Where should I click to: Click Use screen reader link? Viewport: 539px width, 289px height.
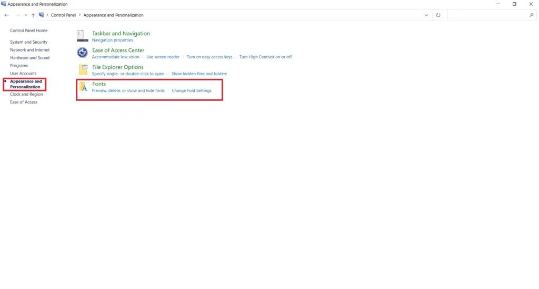click(x=163, y=57)
